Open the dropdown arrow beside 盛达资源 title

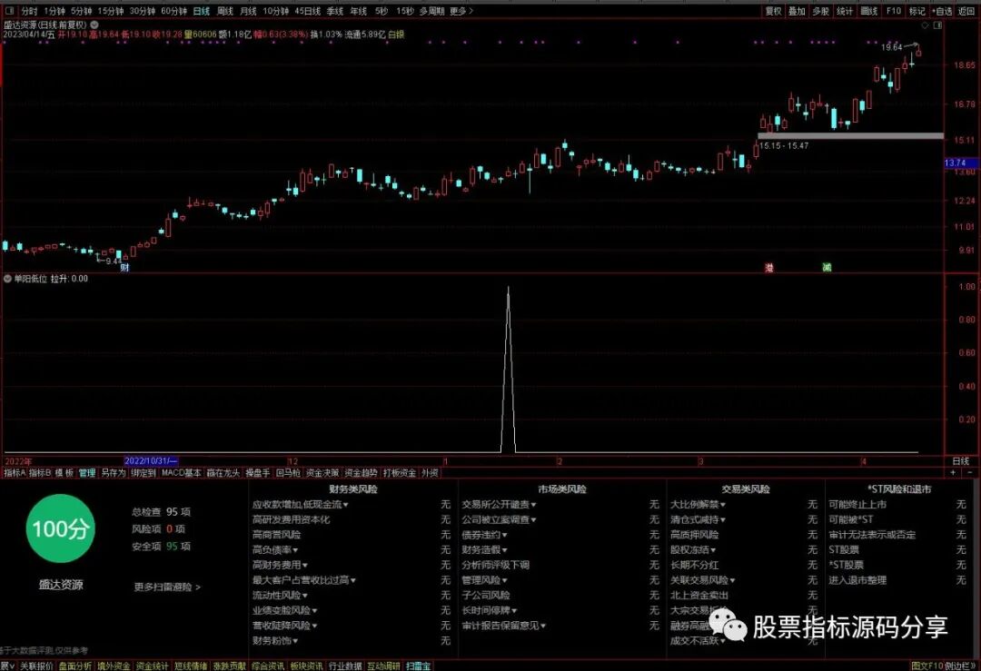(94, 25)
